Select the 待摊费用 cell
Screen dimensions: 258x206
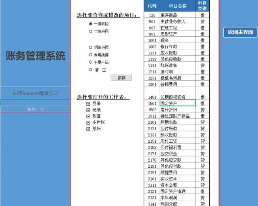click(178, 84)
